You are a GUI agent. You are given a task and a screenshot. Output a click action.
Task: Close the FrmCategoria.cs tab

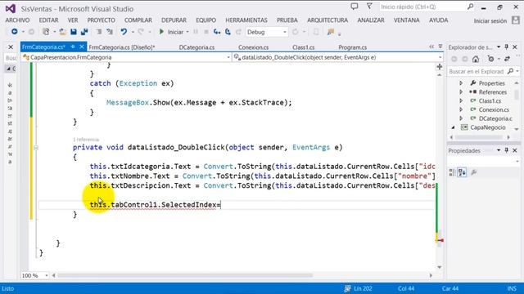(82, 47)
